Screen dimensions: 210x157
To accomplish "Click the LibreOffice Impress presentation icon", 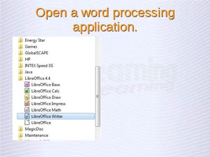I will tap(27, 104).
